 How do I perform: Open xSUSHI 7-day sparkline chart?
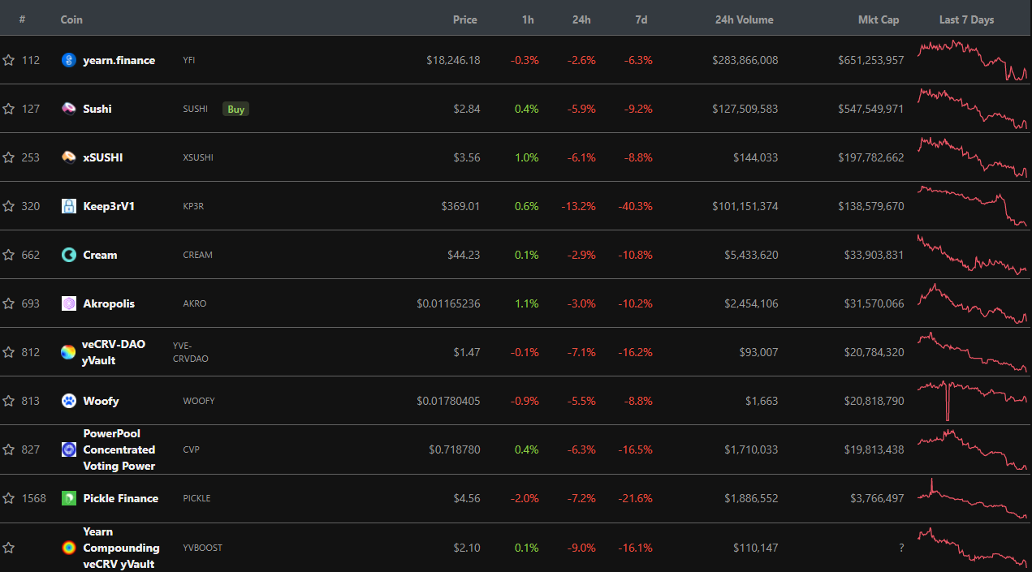pyautogui.click(x=972, y=157)
